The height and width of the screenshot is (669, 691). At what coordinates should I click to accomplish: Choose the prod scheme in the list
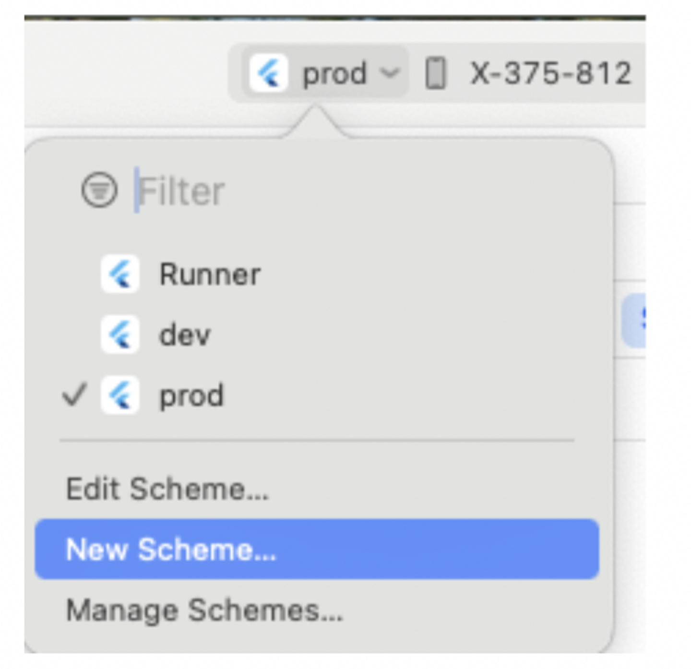point(191,395)
